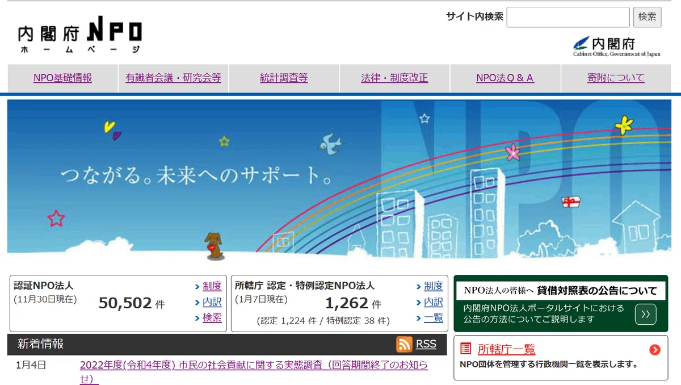
Task: Click the 貸借対照表の公告について banner
Action: pyautogui.click(x=561, y=303)
